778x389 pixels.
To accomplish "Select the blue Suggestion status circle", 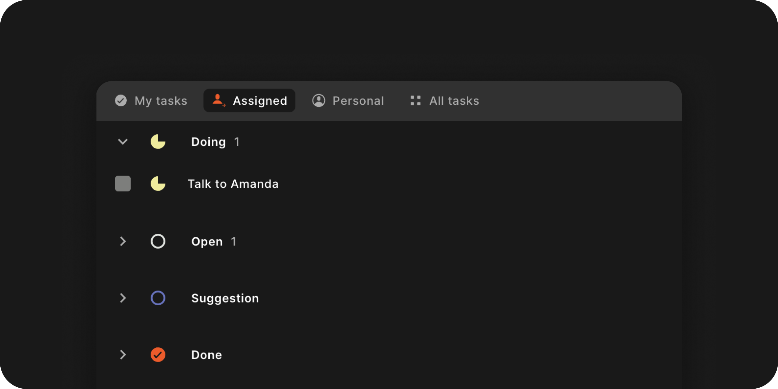I will (158, 298).
